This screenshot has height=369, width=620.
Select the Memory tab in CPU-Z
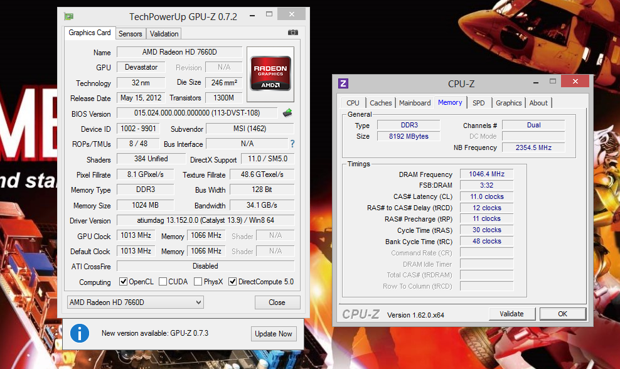tap(450, 102)
